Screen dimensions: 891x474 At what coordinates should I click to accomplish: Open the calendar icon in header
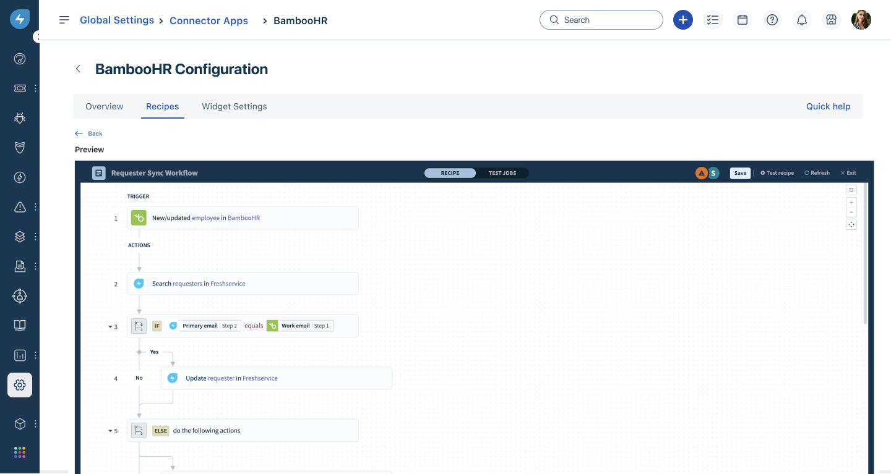pyautogui.click(x=742, y=20)
